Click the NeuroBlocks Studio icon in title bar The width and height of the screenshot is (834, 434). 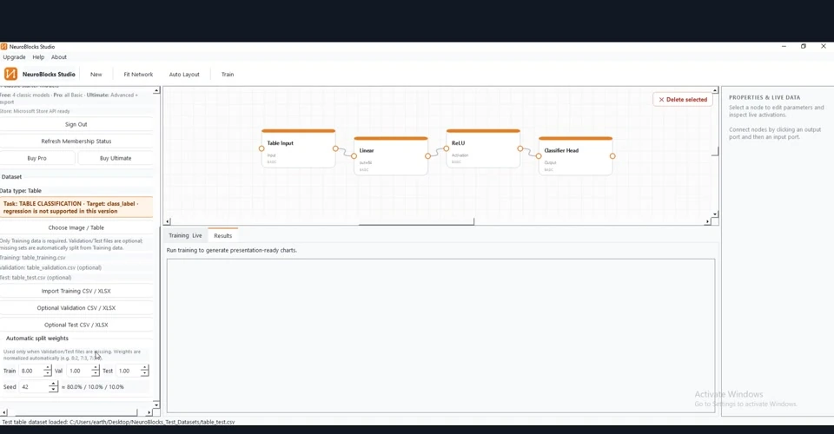[x=3, y=47]
